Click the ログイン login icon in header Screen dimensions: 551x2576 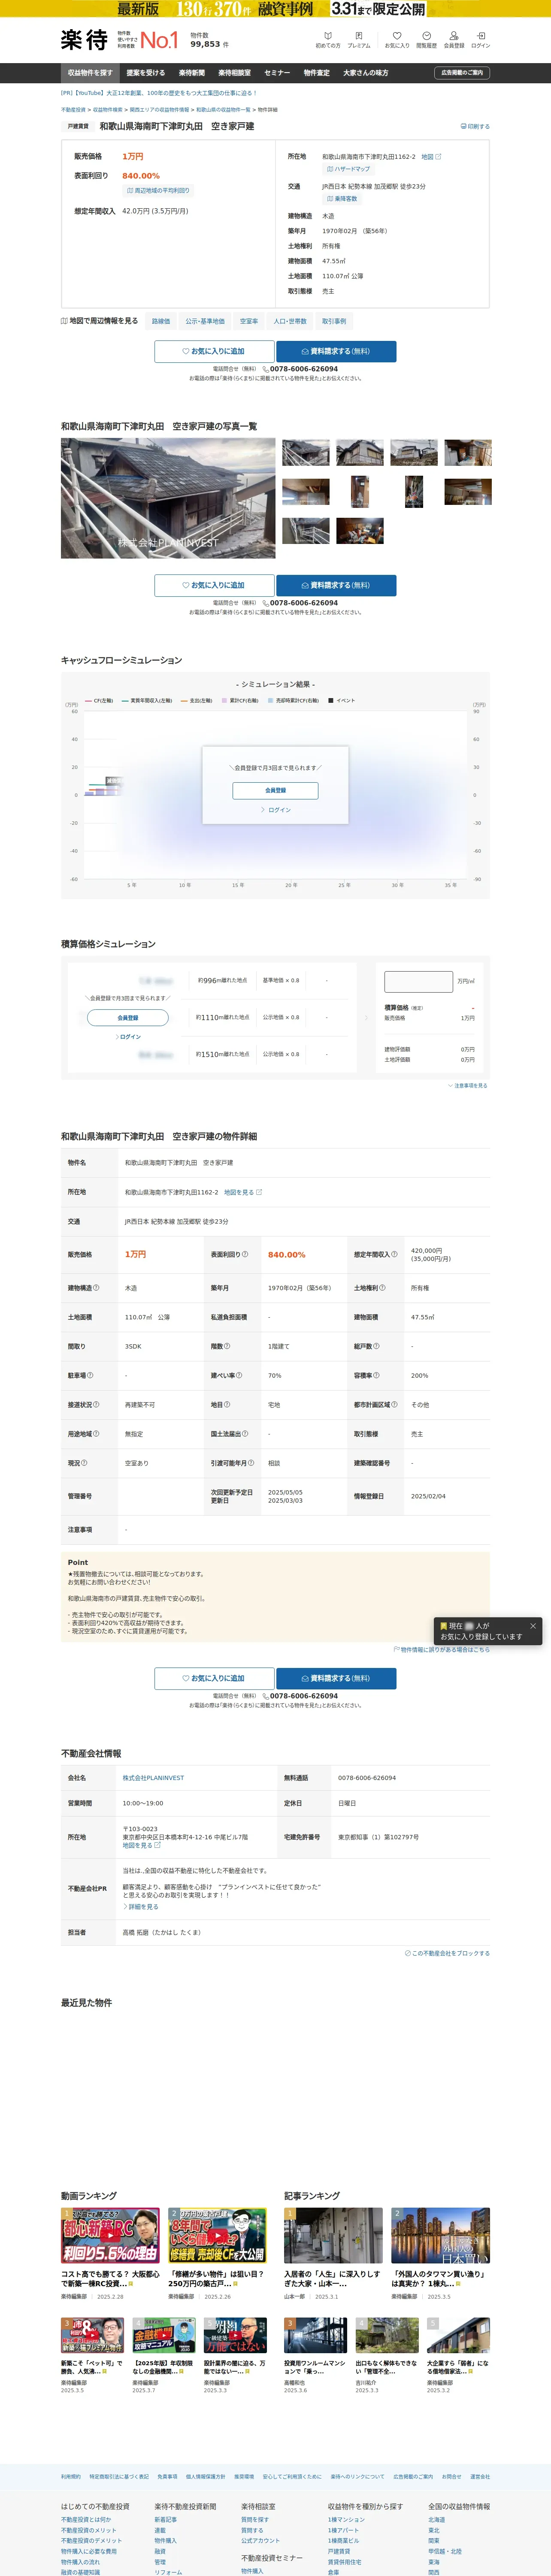tap(481, 39)
